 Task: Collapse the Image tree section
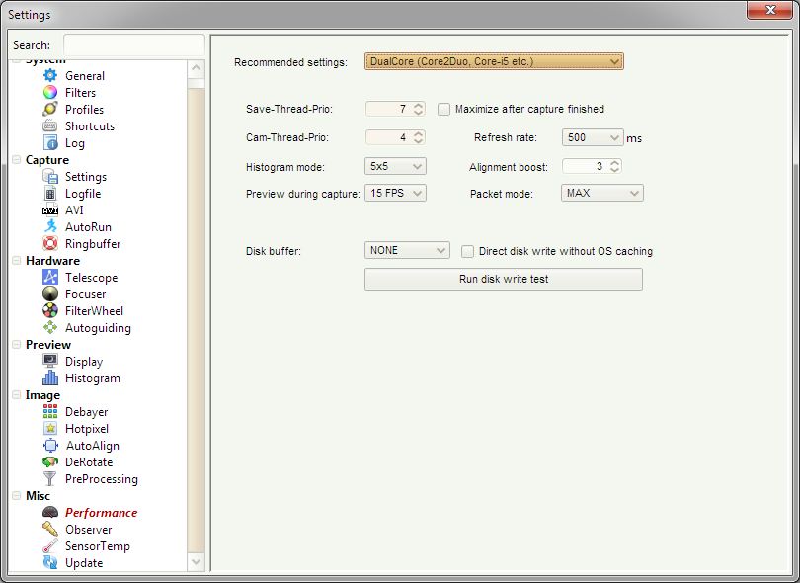point(17,394)
